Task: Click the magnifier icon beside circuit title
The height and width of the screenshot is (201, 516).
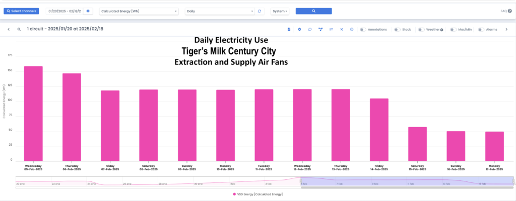Action: [x=19, y=30]
